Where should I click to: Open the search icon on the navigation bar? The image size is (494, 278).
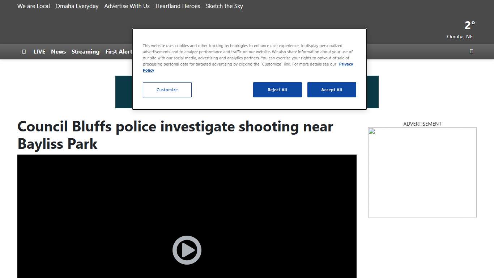(471, 51)
